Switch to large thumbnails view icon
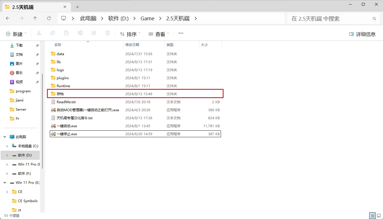The image size is (383, 219). [x=379, y=216]
